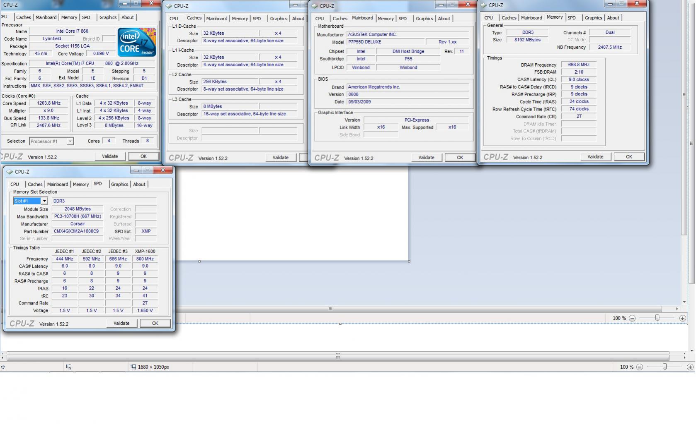This screenshot has height=434, width=696.
Task: Click the graphic interface version "PCI-Express"
Action: click(417, 120)
